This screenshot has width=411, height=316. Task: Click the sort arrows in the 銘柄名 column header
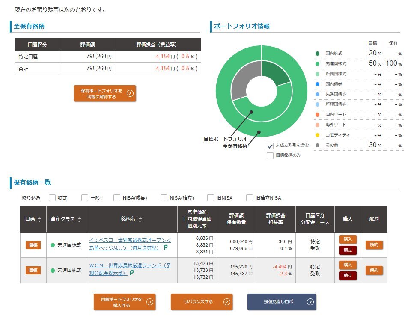point(140,219)
